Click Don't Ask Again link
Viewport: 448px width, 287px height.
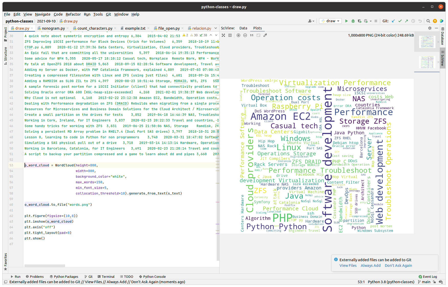click(x=398, y=266)
